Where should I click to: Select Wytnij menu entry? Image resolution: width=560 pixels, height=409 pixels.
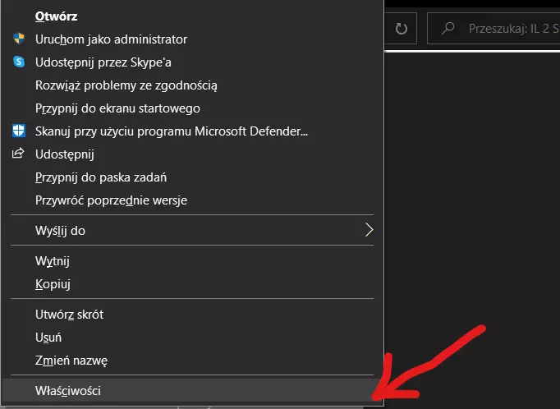[x=52, y=261]
